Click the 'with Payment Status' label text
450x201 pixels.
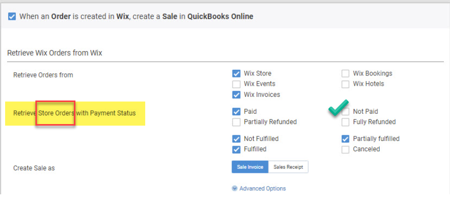click(x=106, y=113)
